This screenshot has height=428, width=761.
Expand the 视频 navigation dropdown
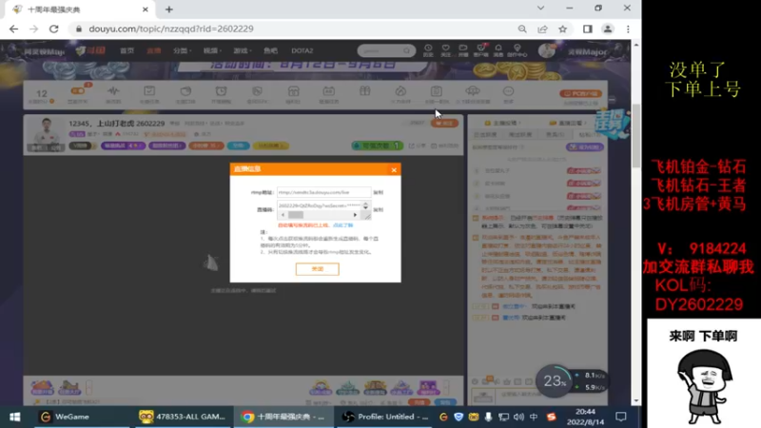click(212, 50)
